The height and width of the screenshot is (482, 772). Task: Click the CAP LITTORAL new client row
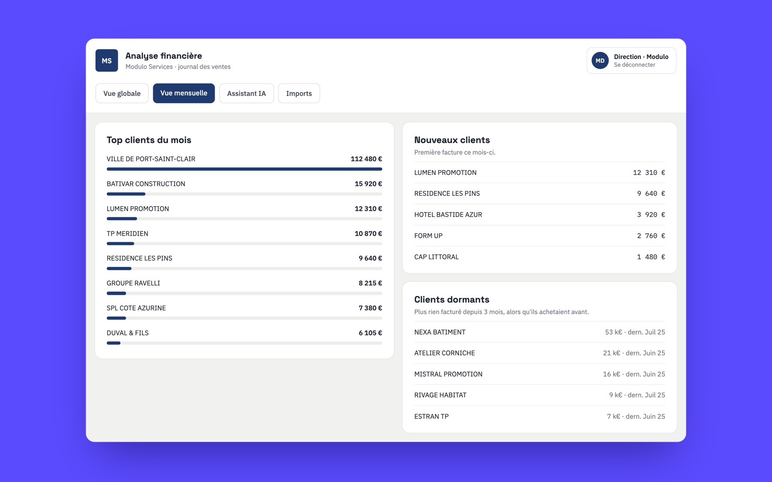540,257
